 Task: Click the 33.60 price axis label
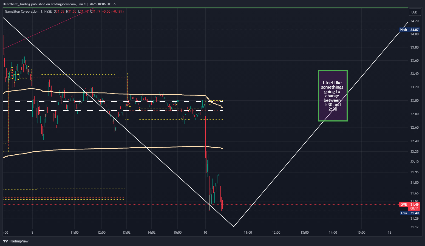(x=414, y=61)
